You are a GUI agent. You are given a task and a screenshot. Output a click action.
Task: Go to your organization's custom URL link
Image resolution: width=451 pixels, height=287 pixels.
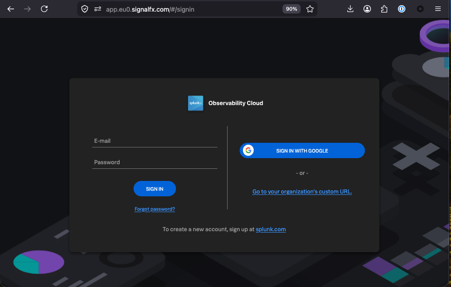(x=302, y=192)
